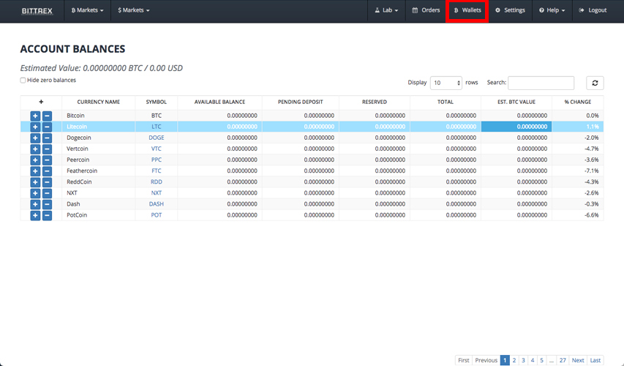This screenshot has width=624, height=366.
Task: Sort by Total column header
Action: (x=446, y=102)
